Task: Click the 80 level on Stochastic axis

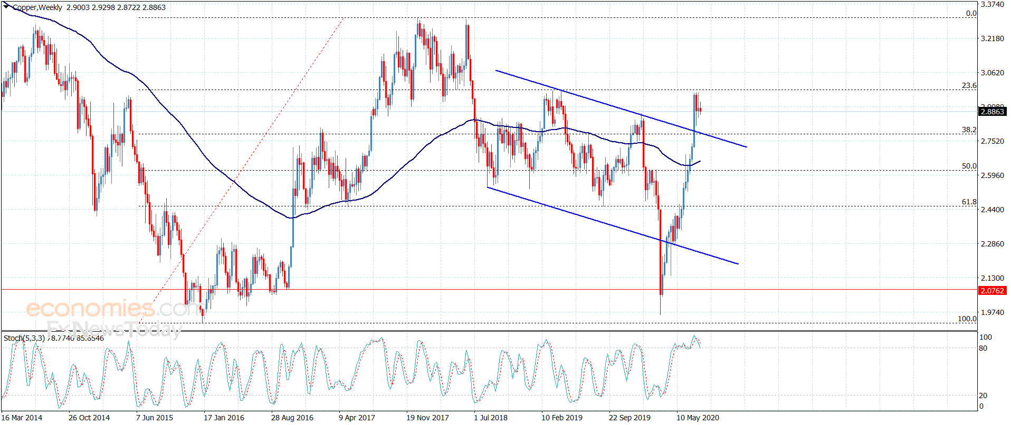Action: [983, 348]
